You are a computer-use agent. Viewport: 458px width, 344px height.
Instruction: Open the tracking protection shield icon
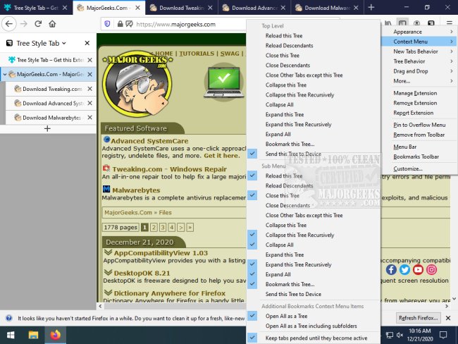coord(107,24)
